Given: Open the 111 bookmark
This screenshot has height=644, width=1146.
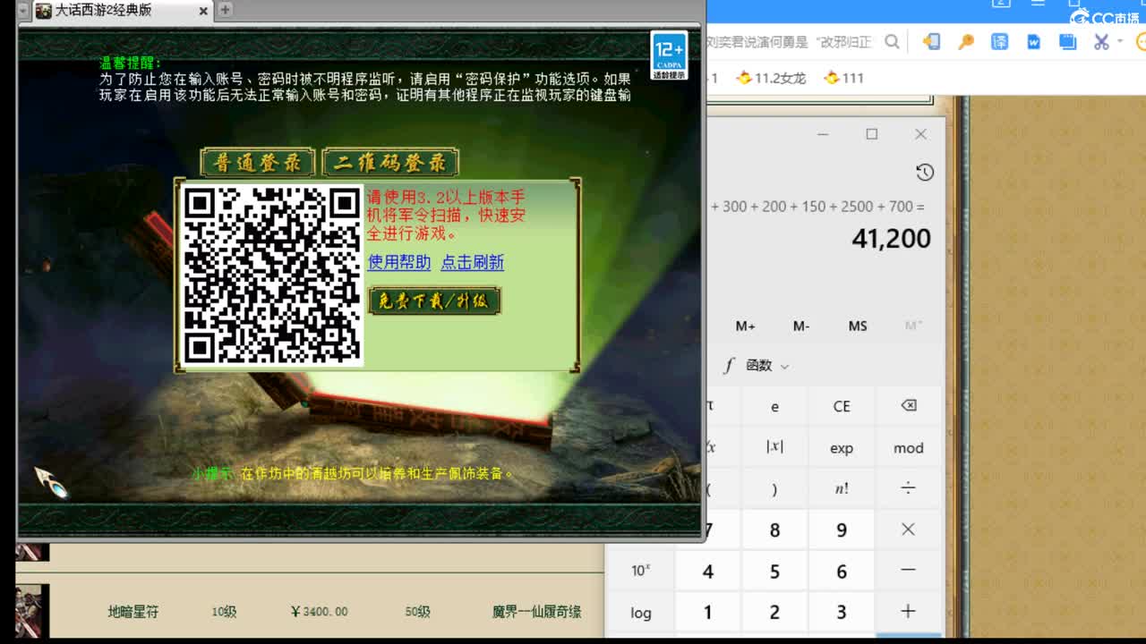Looking at the screenshot, I should (844, 78).
